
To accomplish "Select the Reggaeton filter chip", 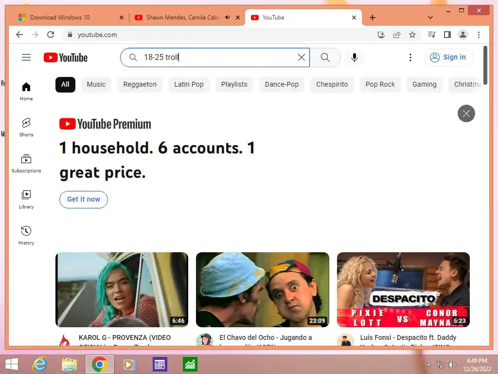I will (140, 85).
